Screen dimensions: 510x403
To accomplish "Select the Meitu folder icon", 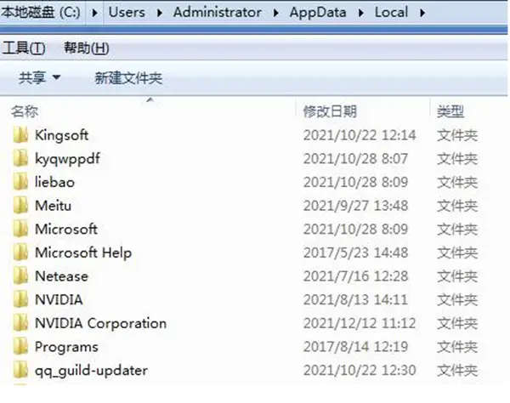I will click(x=20, y=206).
